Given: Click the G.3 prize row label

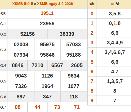Looking at the screenshot, I should point(3,50).
